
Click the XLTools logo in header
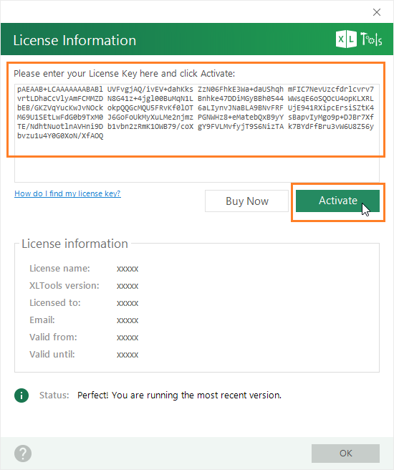[x=359, y=39]
